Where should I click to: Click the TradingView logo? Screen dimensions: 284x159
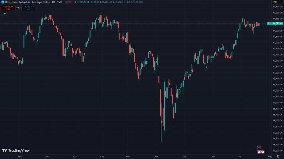(x=16, y=150)
